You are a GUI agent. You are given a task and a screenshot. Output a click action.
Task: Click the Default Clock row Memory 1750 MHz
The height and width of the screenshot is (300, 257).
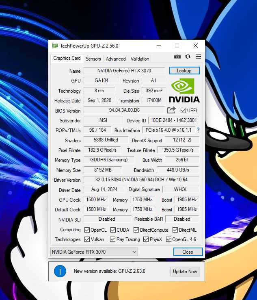pyautogui.click(x=143, y=209)
